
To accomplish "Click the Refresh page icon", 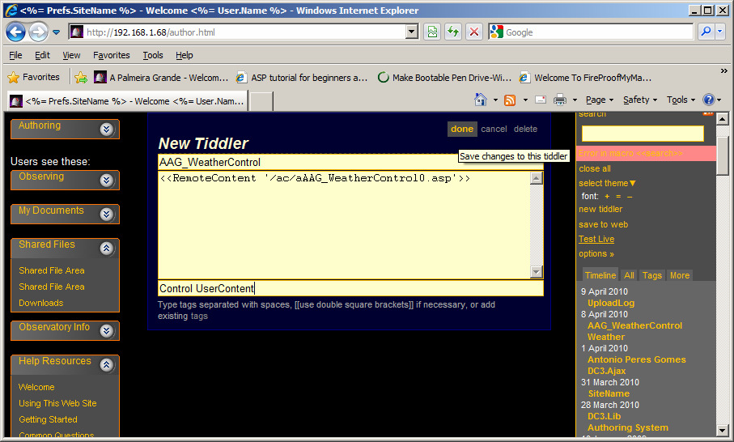I will coord(453,32).
